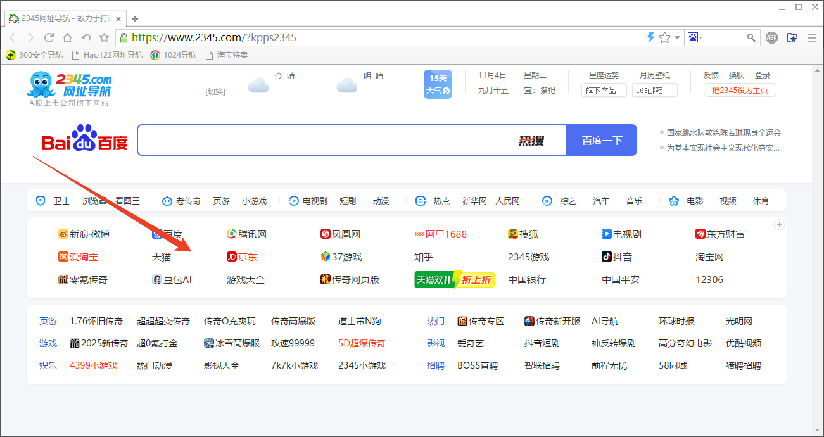
Task: Expand the image-search dropdown next to paw icon
Action: tap(701, 38)
